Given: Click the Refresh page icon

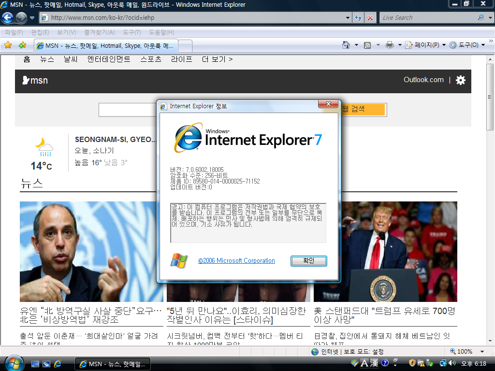Looking at the screenshot, I should click(x=358, y=18).
